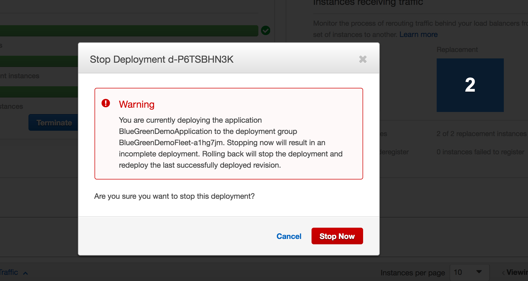This screenshot has width=528, height=281.
Task: Click the green checkmark status icon
Action: pyautogui.click(x=266, y=31)
